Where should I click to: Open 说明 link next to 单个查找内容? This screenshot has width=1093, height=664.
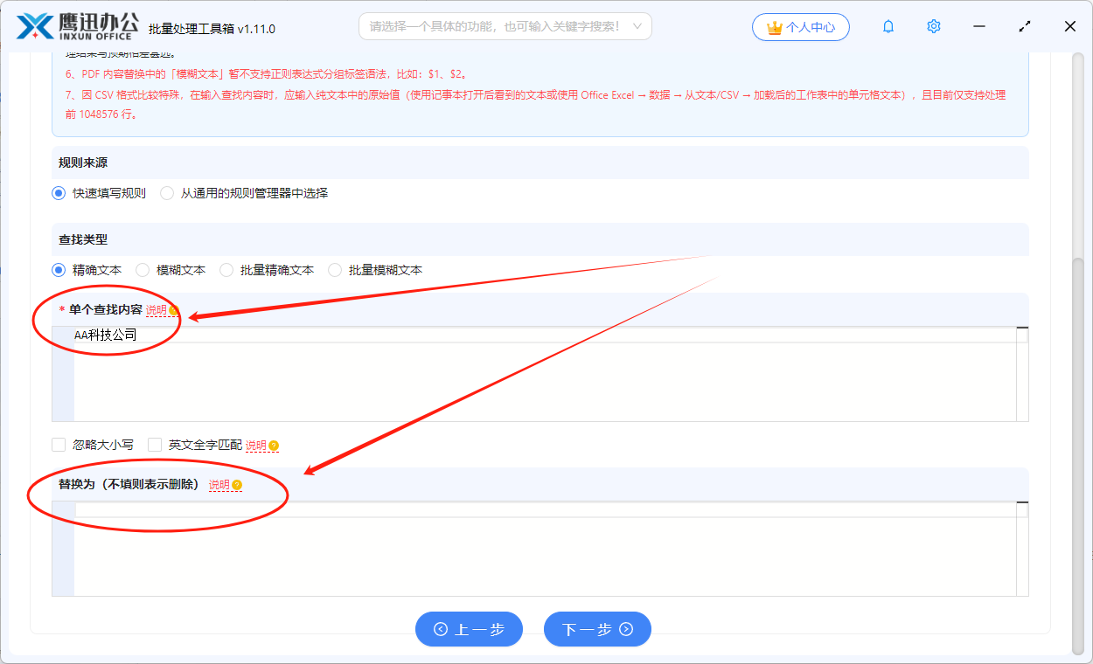point(157,310)
